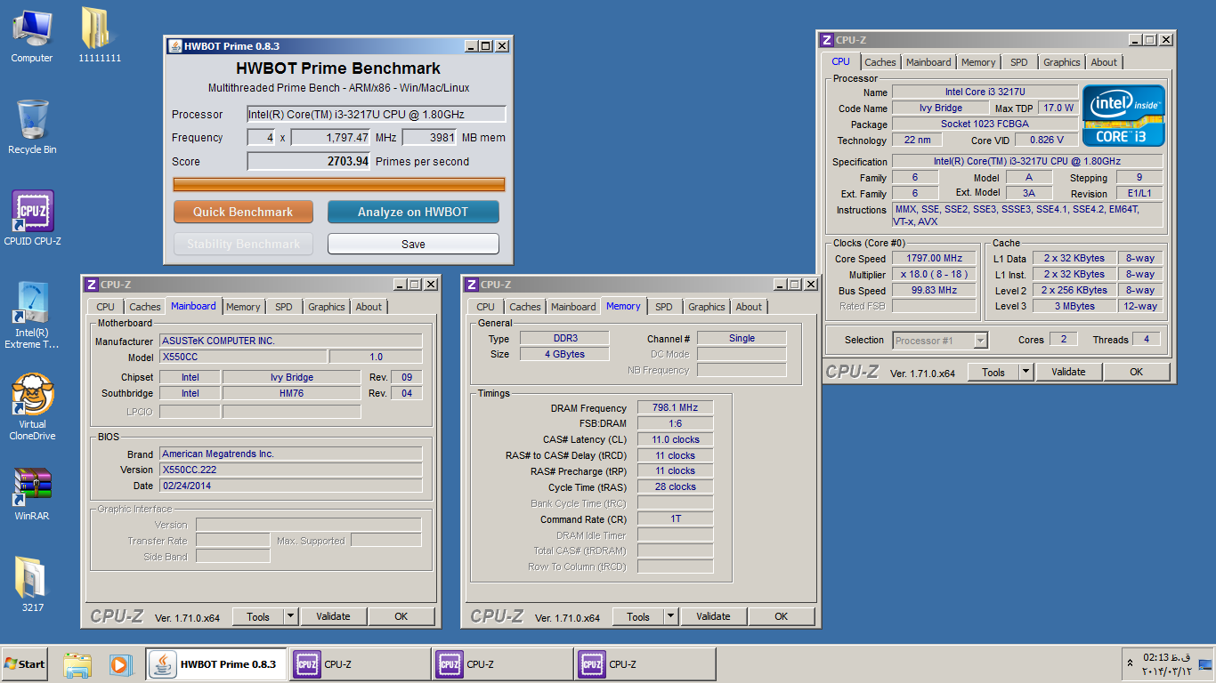Click the Mainboard CPU-Z window title icon
This screenshot has width=1216, height=683.
[x=91, y=285]
